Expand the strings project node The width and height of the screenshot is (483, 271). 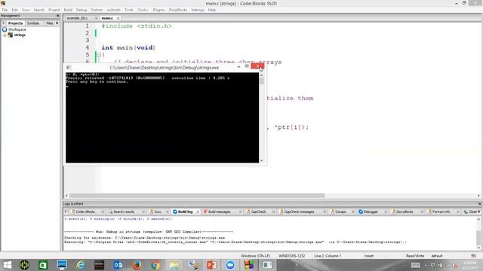point(5,35)
